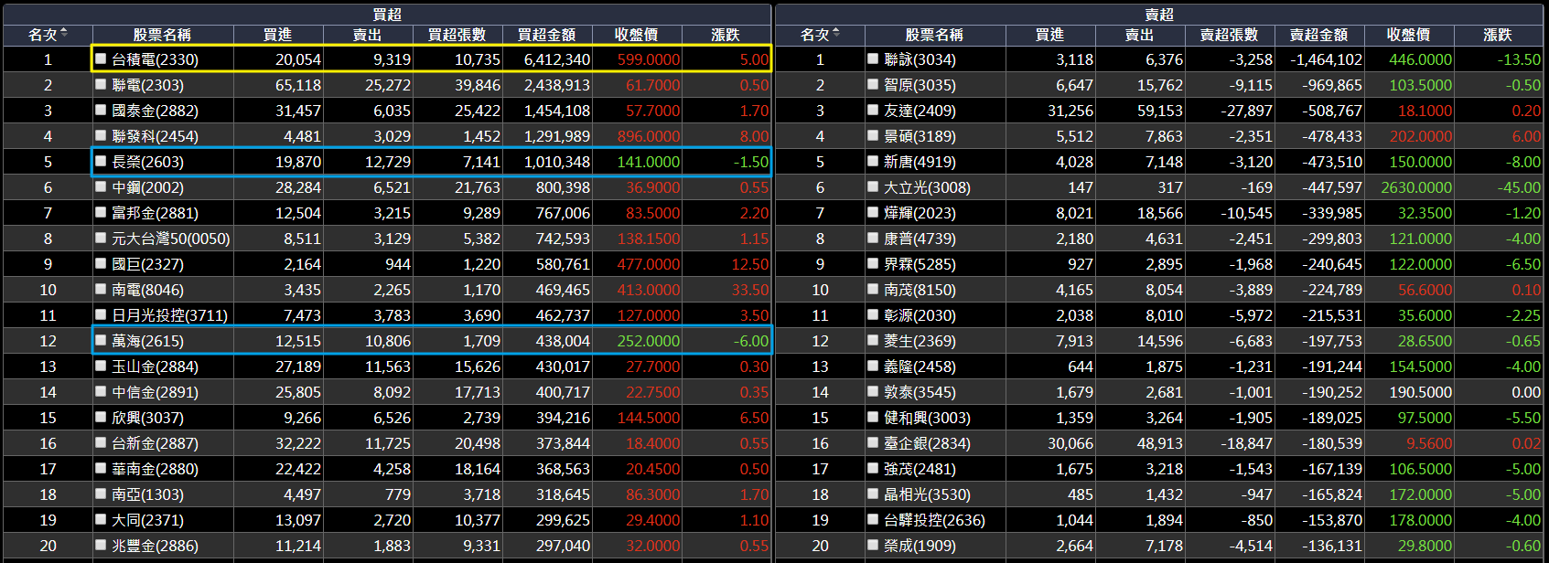Screen dimensions: 1549x563
Task: Open stock 中鋼(2002)
Action: (x=147, y=187)
